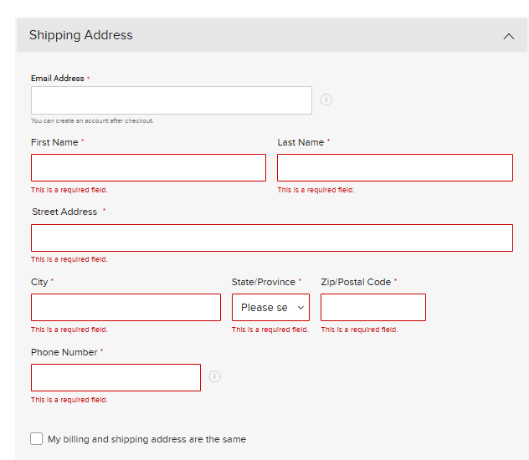Click the Email Address field label
This screenshot has width=529, height=460.
point(57,79)
